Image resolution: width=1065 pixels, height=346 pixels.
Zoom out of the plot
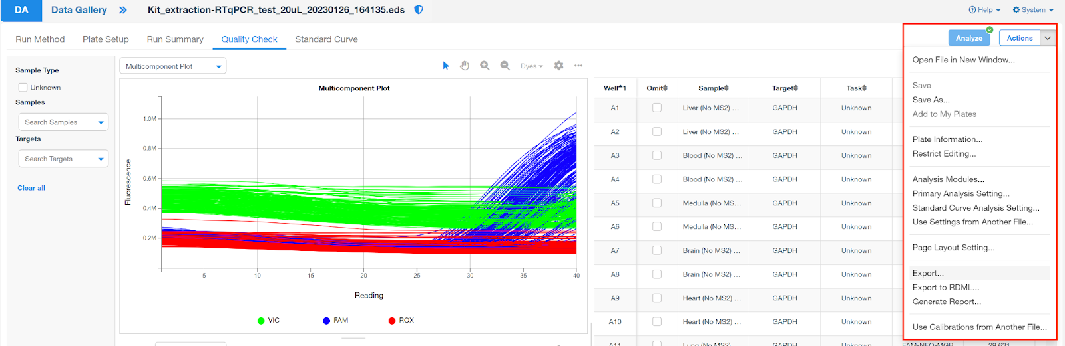[505, 66]
